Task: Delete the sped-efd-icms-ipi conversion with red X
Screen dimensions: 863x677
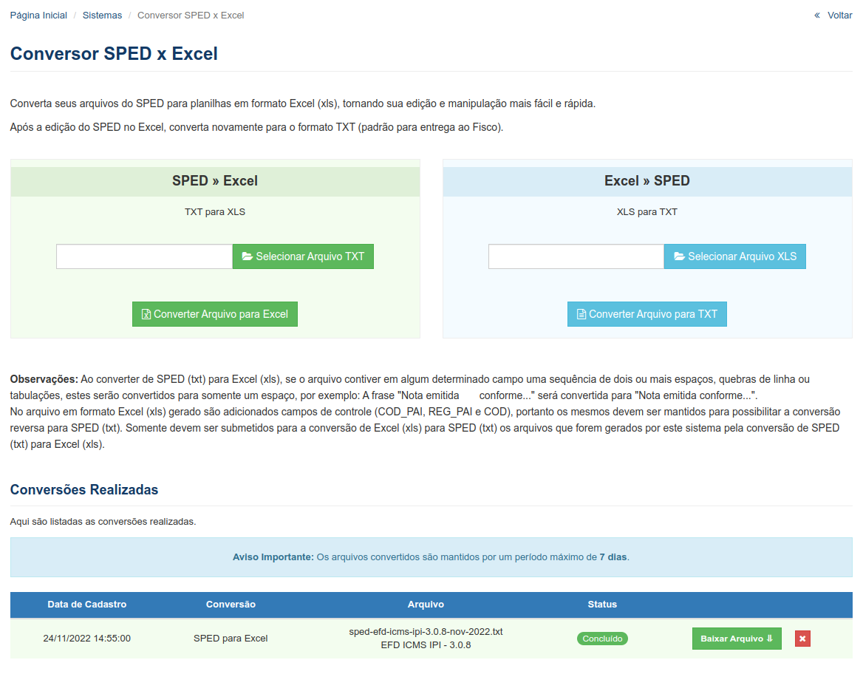Action: point(802,639)
